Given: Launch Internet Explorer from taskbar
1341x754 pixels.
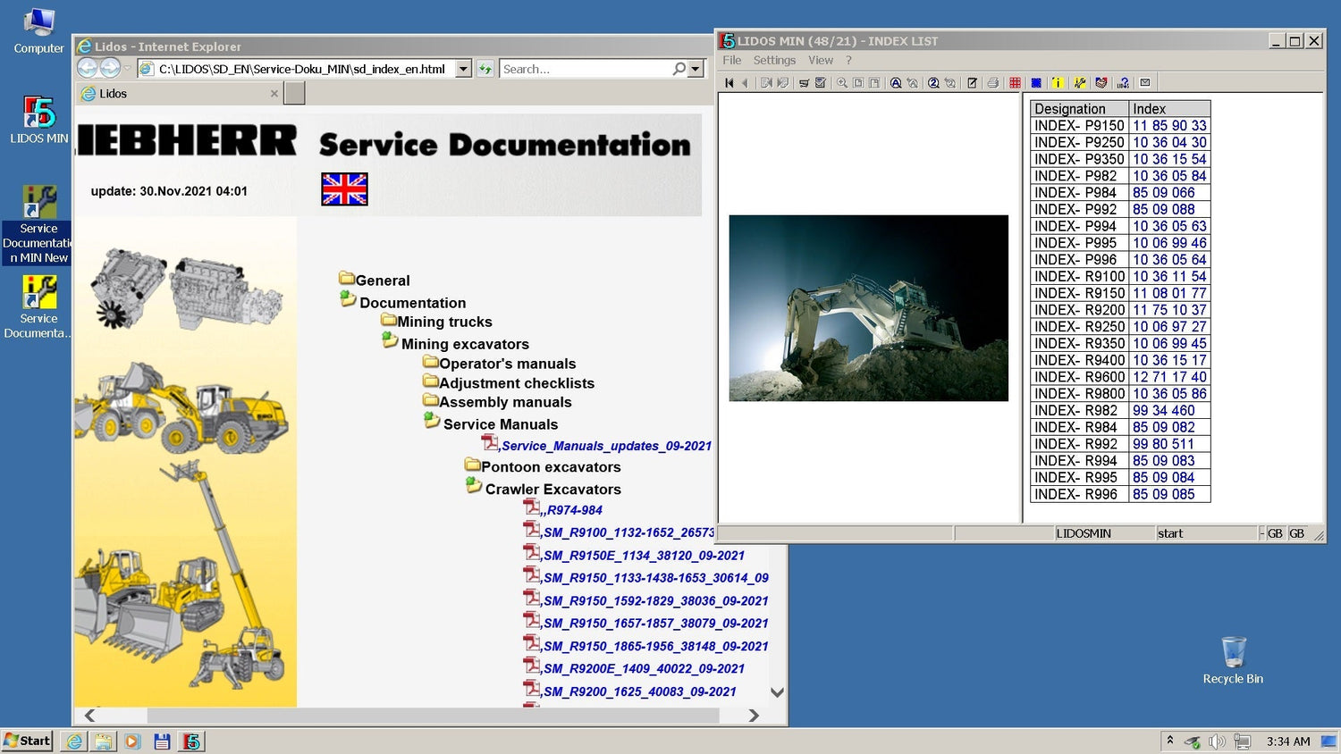Looking at the screenshot, I should click(74, 741).
